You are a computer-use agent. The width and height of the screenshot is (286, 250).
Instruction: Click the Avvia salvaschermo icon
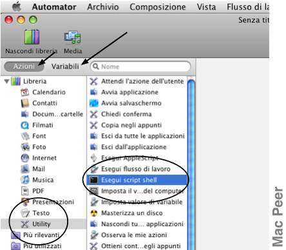point(94,103)
